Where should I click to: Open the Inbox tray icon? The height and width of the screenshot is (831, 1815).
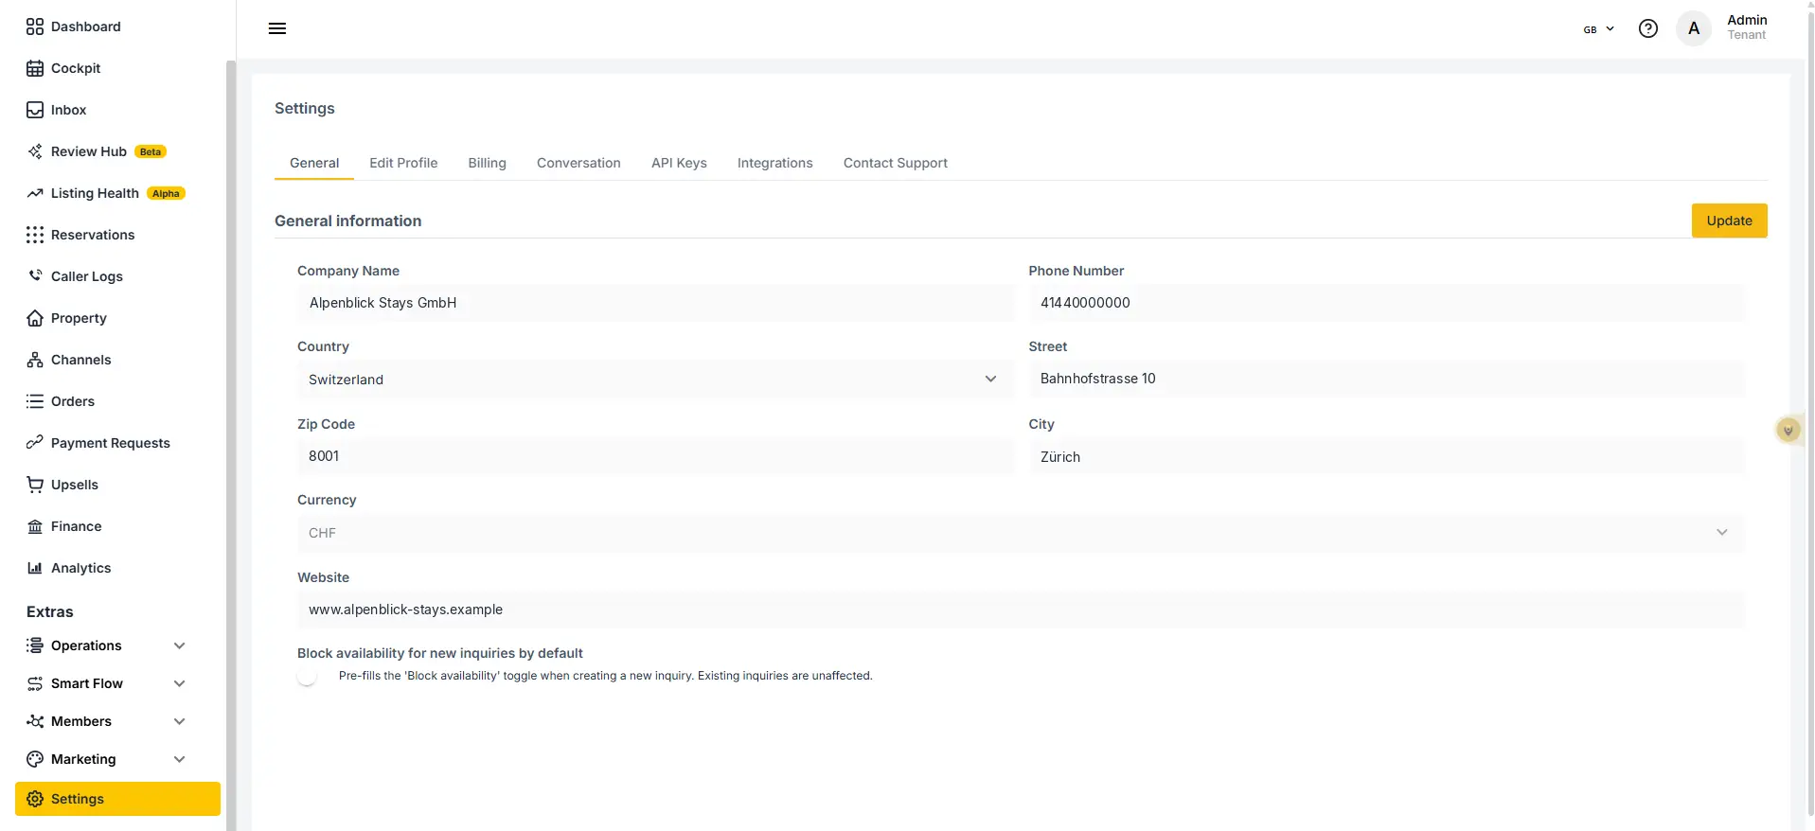[35, 110]
